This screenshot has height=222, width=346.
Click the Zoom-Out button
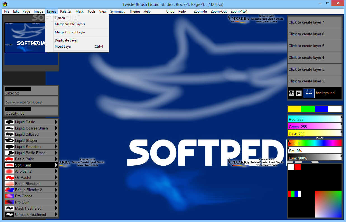(219, 11)
